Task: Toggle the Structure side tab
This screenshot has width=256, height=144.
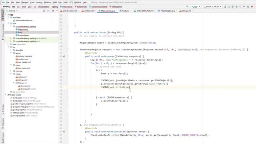Action: (x=3, y=109)
